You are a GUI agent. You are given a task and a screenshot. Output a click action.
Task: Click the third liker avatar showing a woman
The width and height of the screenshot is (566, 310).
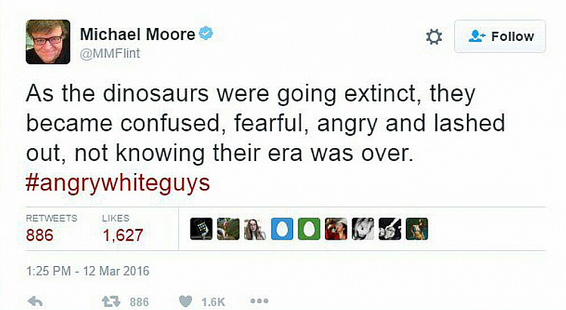[x=254, y=229]
